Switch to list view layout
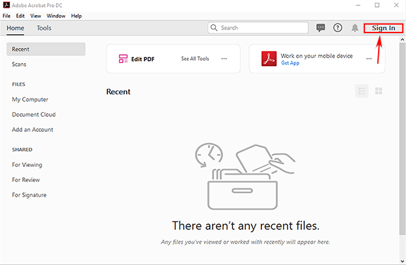This screenshot has width=406, height=265. [x=362, y=91]
